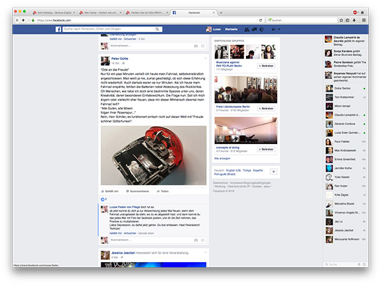Click 'Alle anzeigen' under suggested groups
The height and width of the screenshot is (285, 381).
[x=222, y=159]
